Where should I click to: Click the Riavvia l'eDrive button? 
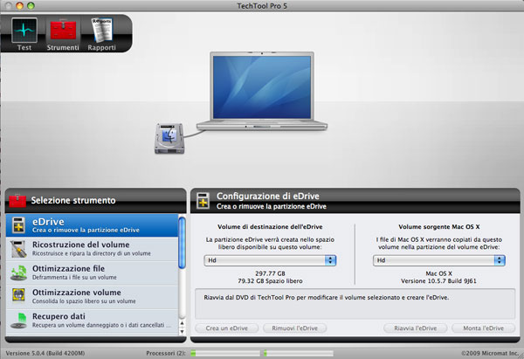[416, 328]
